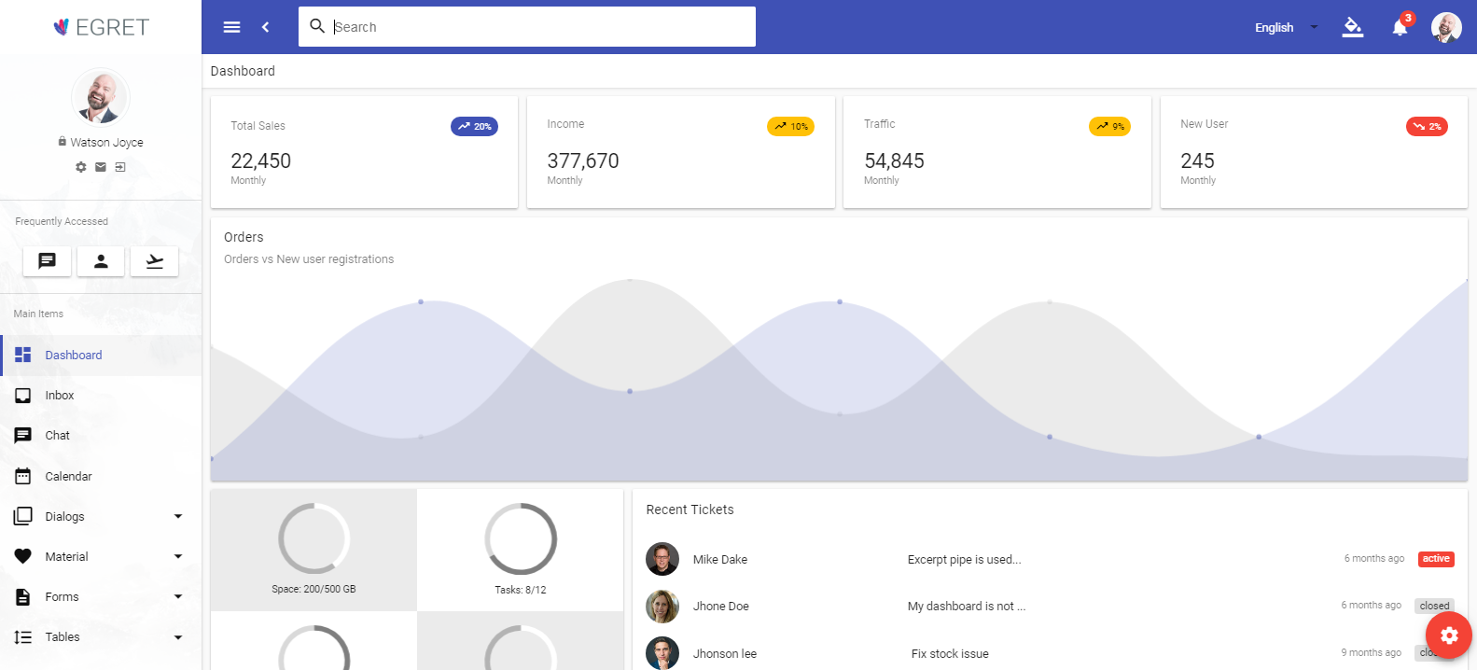
Task: Open Mike Dake ticket row
Action: (x=1050, y=559)
